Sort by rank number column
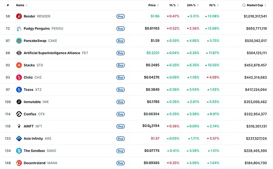 tap(8, 5)
